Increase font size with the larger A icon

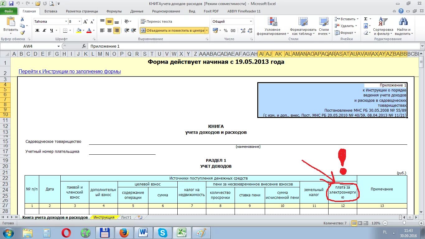(86, 21)
